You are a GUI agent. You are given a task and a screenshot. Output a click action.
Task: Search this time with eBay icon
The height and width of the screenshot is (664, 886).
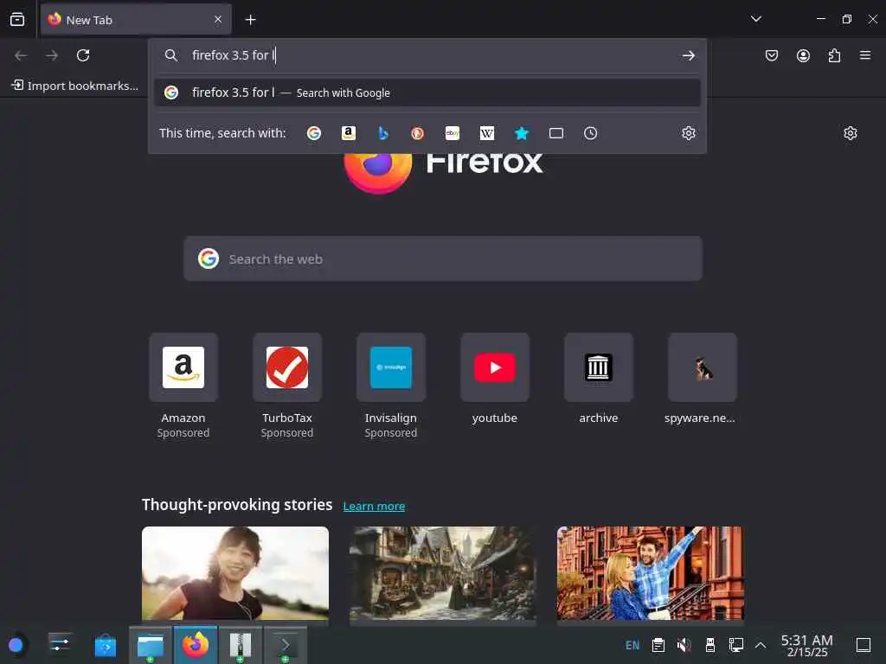[453, 133]
